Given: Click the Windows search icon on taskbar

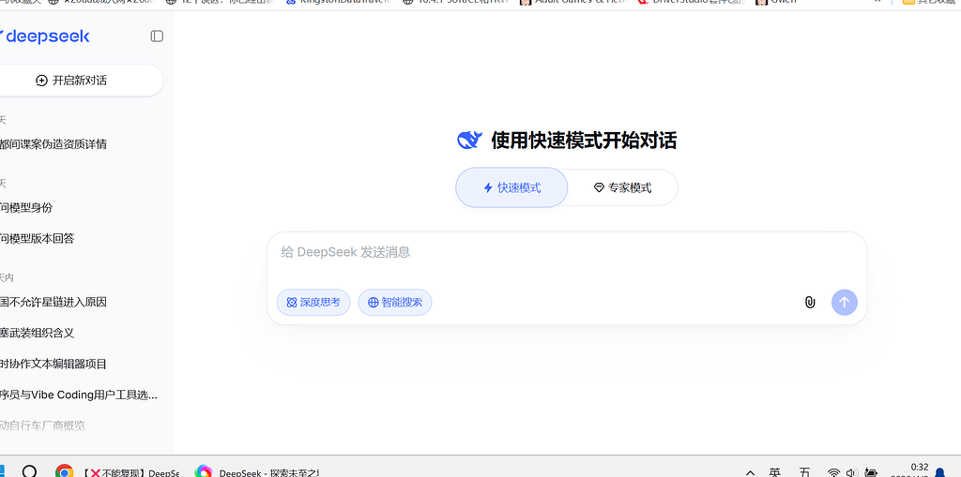Looking at the screenshot, I should click(29, 472).
